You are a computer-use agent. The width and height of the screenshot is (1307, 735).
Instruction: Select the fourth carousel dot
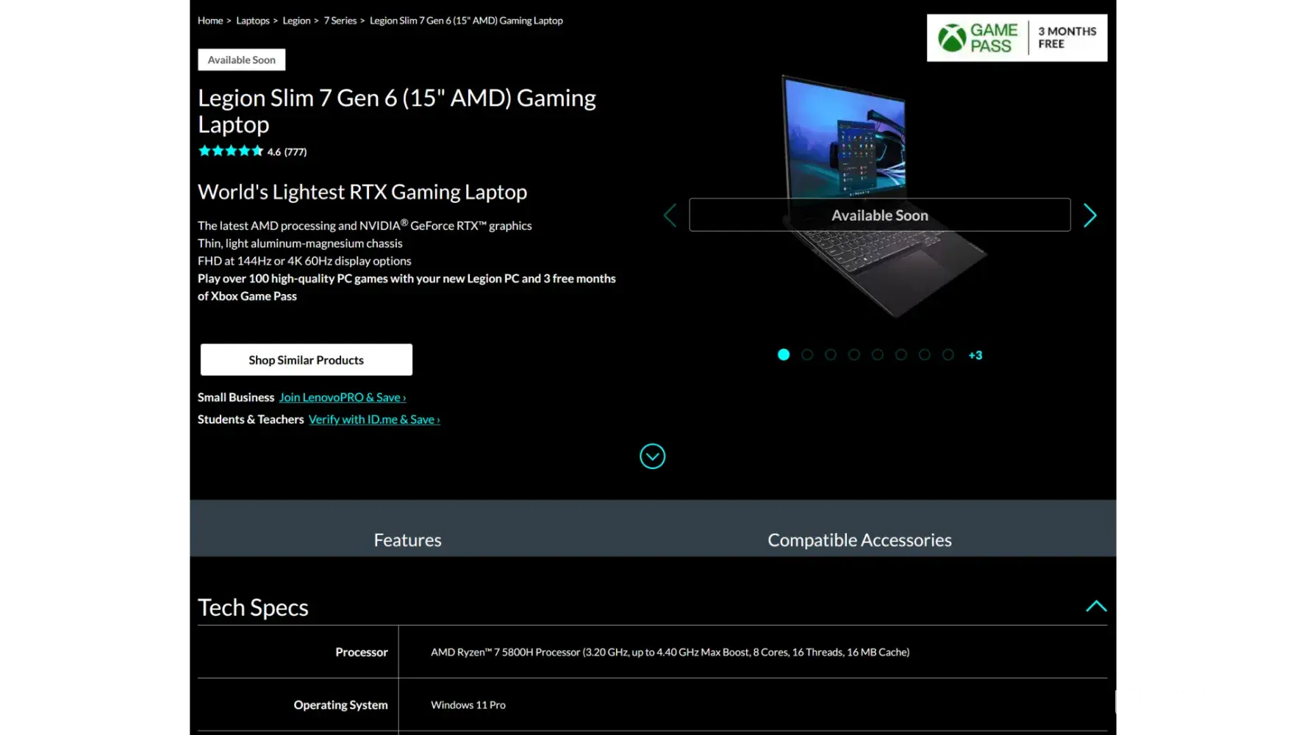point(854,355)
